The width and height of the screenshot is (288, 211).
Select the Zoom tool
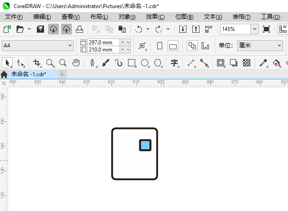(x=50, y=63)
